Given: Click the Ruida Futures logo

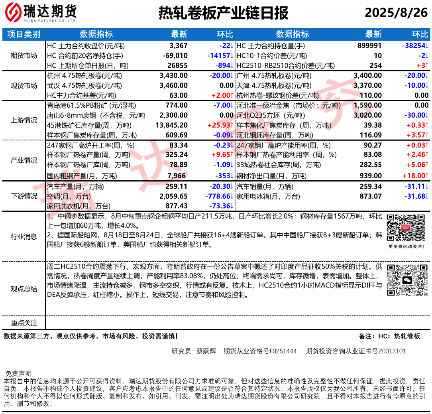Looking at the screenshot, I should tap(40, 13).
